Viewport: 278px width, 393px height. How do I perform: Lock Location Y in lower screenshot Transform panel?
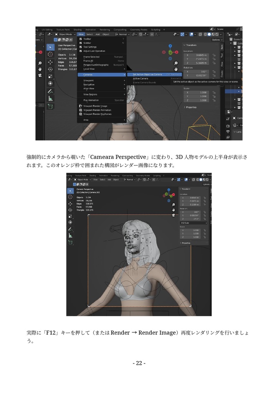[205, 201]
